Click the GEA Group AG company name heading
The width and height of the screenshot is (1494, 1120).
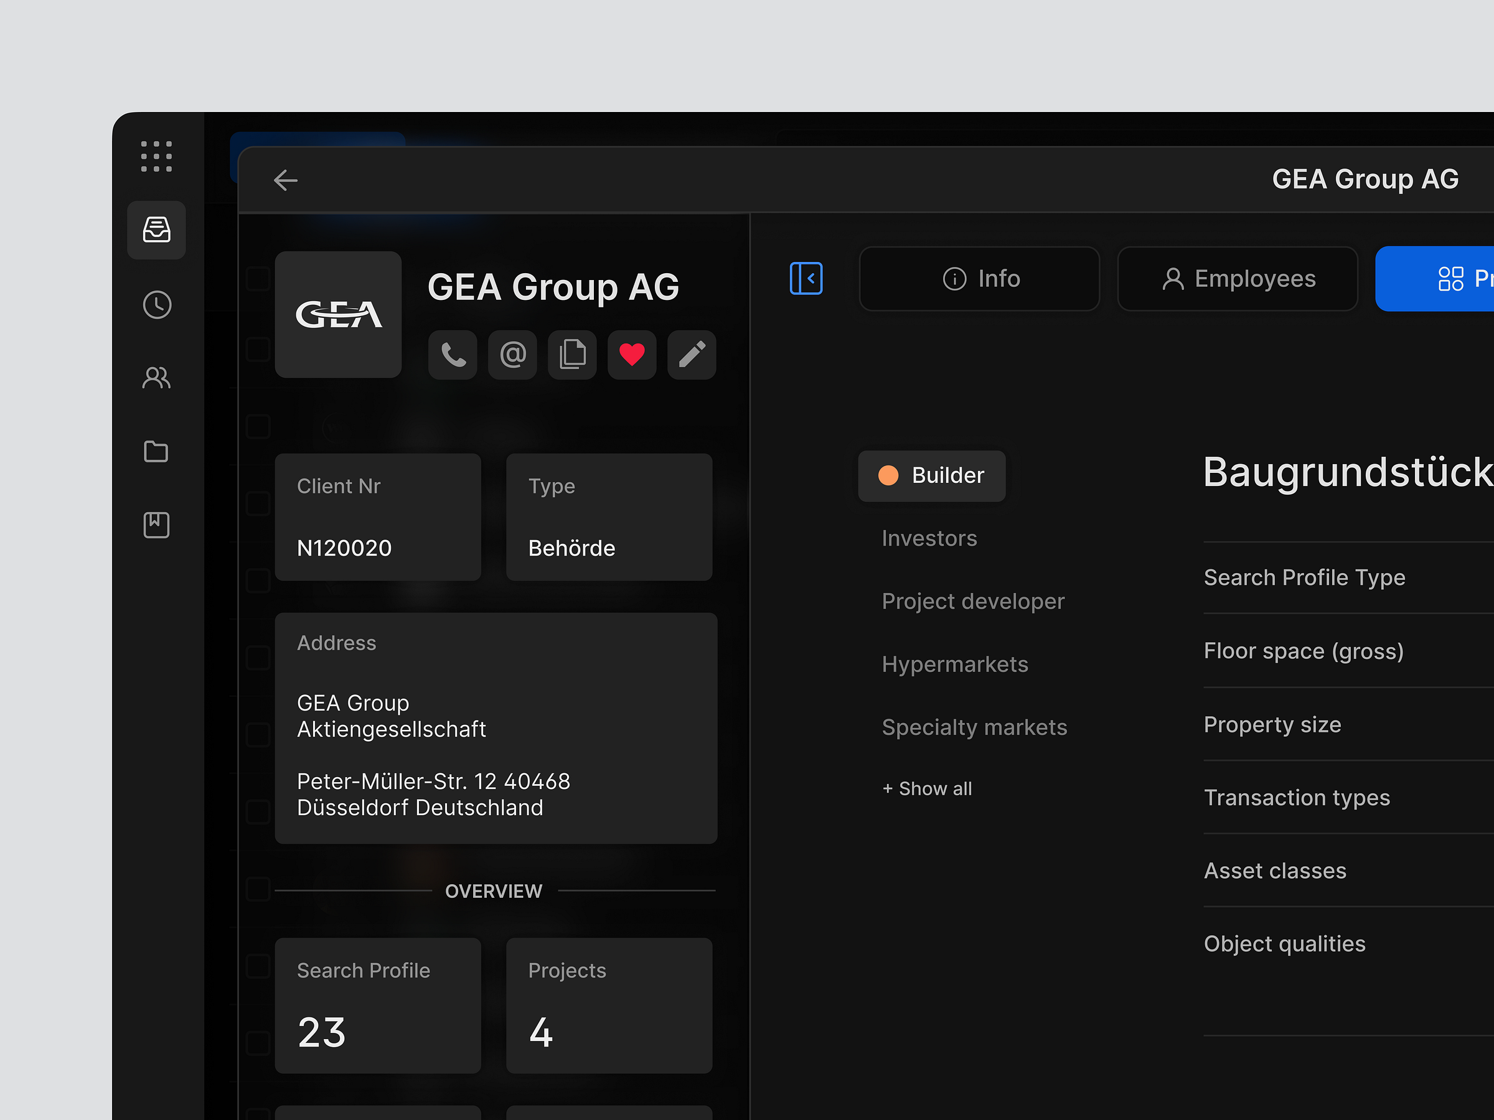coord(553,288)
